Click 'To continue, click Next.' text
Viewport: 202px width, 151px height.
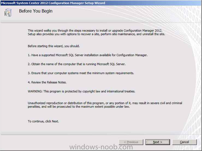(43, 121)
